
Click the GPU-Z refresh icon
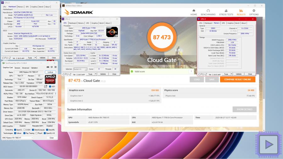tap(52, 67)
